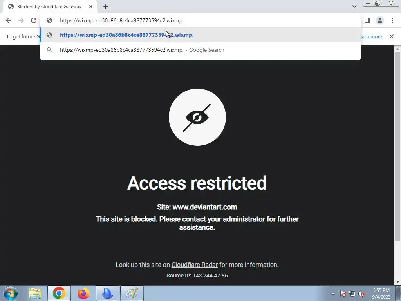Follow the Cloudflare Radar link
The width and height of the screenshot is (401, 301).
(194, 265)
